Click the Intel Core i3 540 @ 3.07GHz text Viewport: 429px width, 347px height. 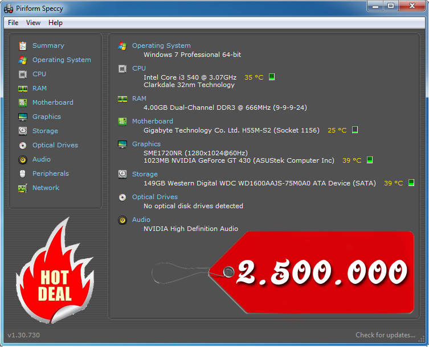tap(190, 77)
